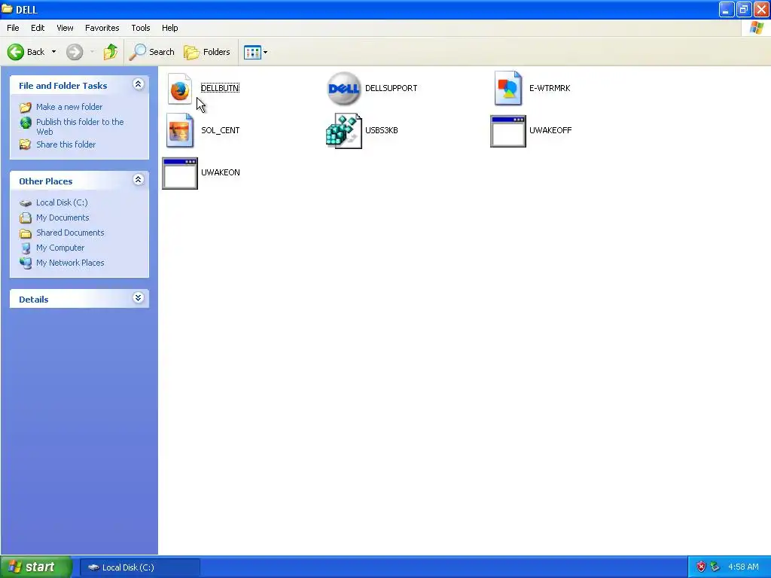Select the SOL_CENT image file icon

pos(179,130)
